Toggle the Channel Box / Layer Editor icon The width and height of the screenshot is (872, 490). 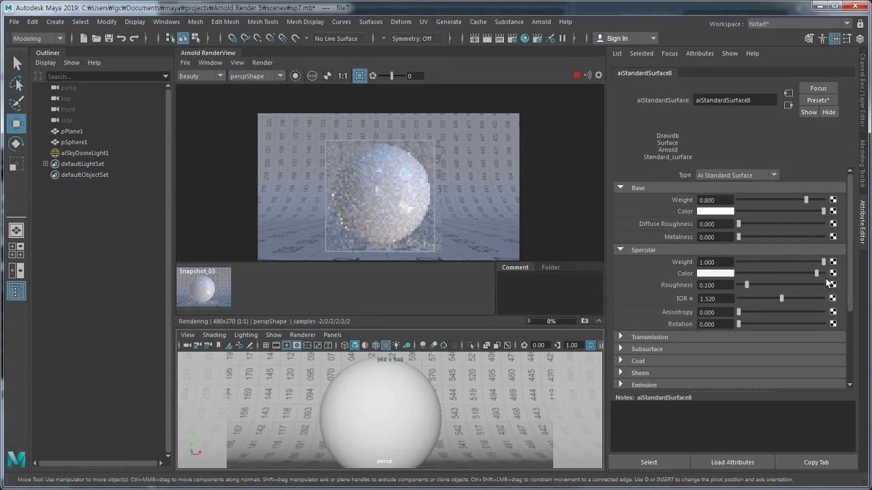pyautogui.click(x=860, y=39)
